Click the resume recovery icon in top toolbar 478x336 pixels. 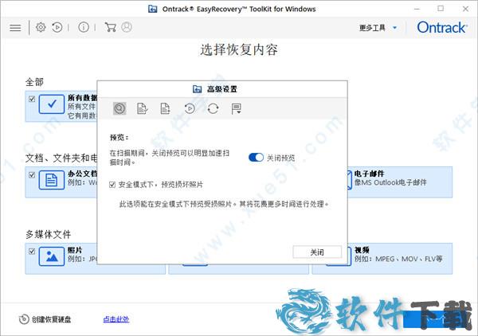[x=57, y=27]
